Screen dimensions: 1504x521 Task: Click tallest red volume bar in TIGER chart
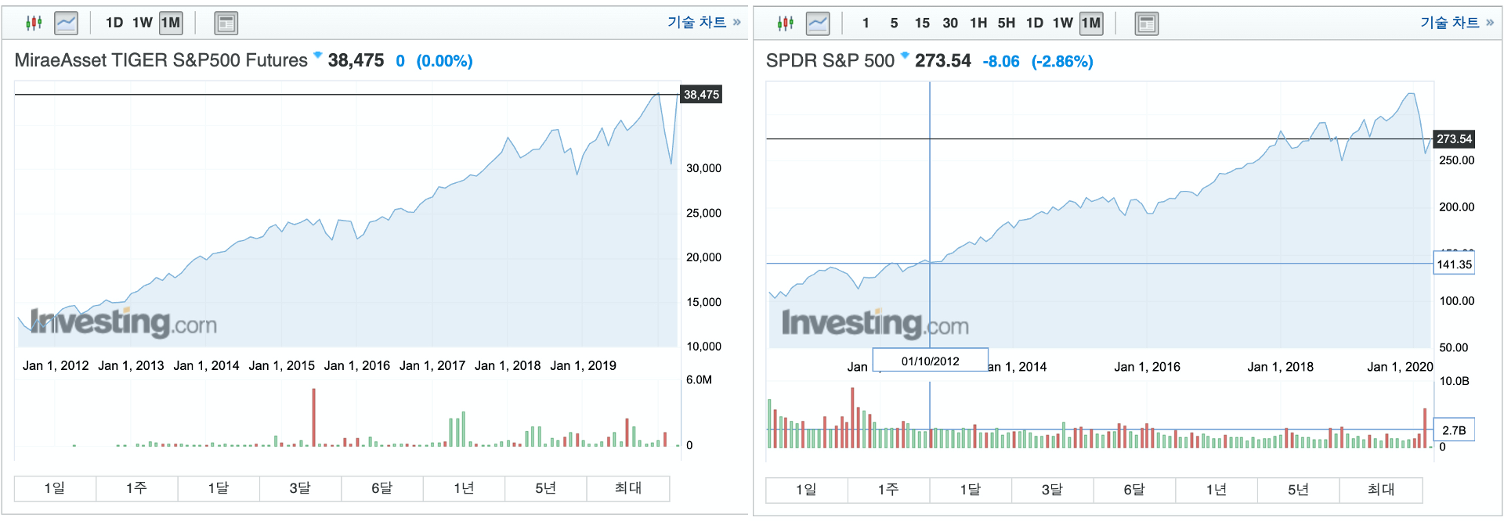[x=313, y=418]
